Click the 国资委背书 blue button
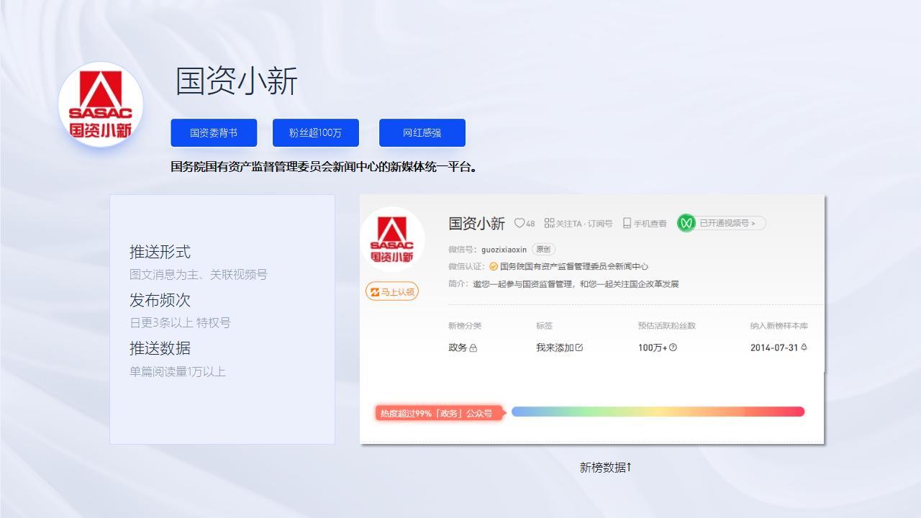Viewport: 921px width, 518px height. 214,133
